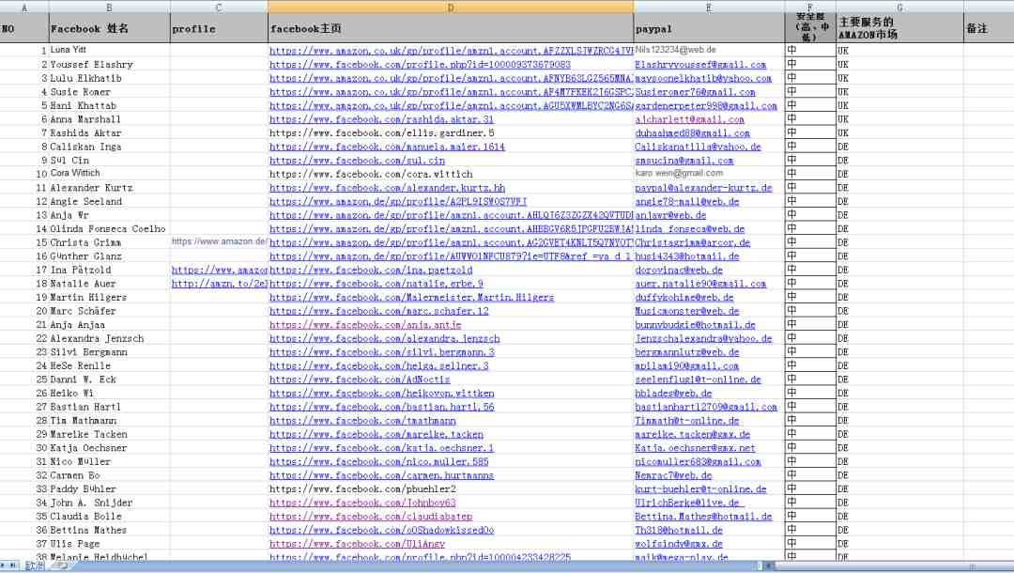
Task: Select the 'UK' market cell in Anna Marshall's row
Action: point(899,119)
